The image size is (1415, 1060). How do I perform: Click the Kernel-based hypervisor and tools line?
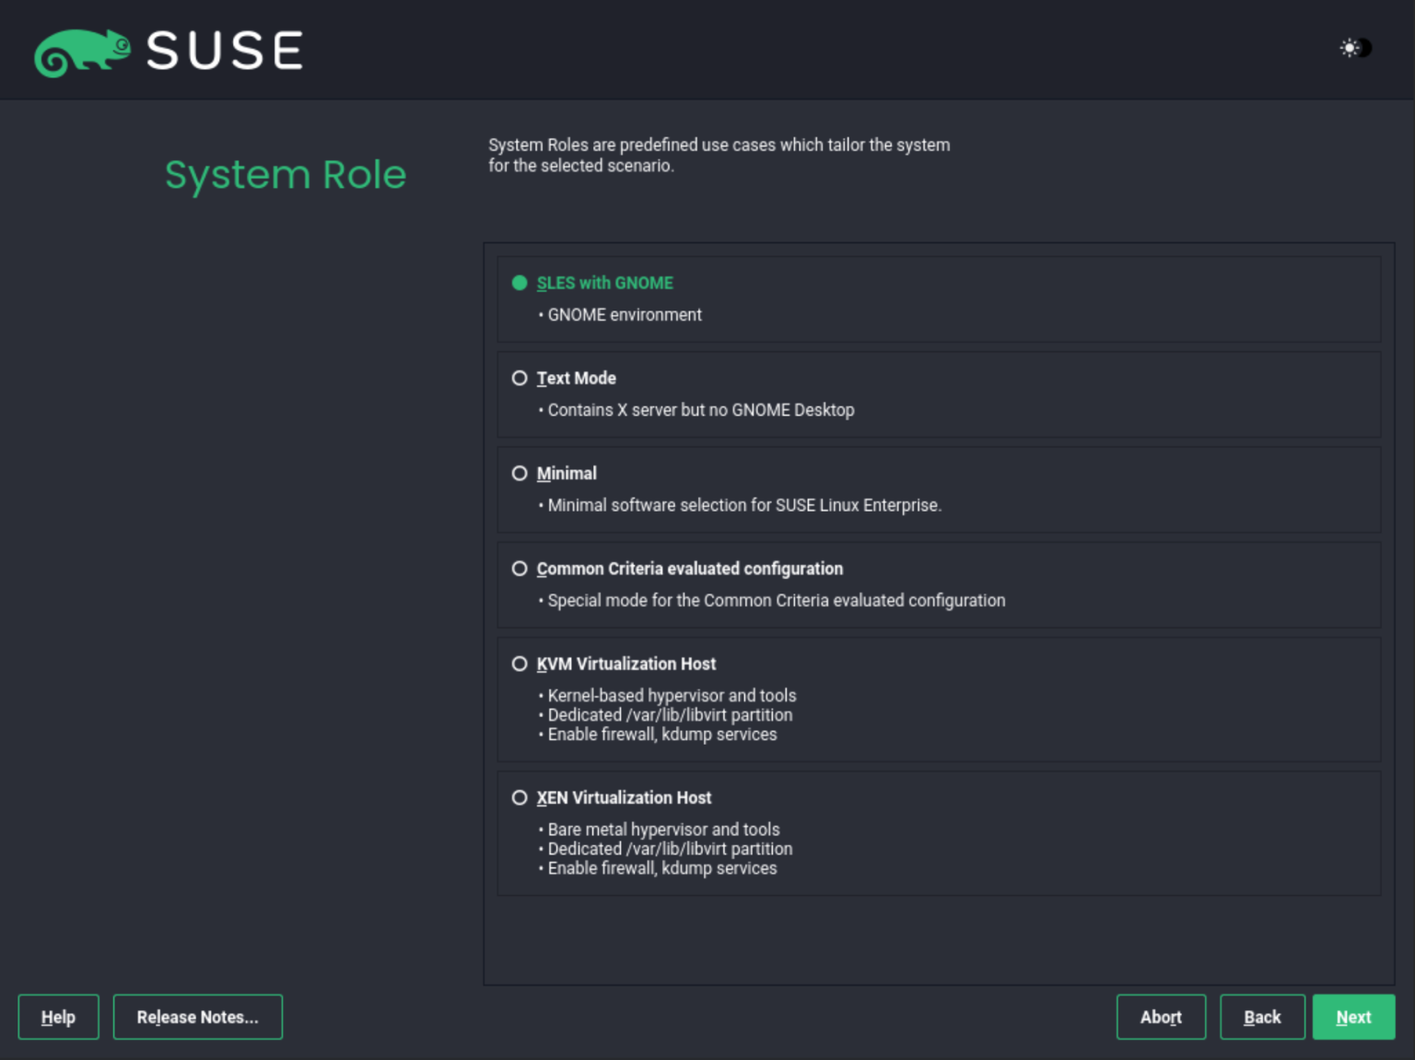coord(672,695)
